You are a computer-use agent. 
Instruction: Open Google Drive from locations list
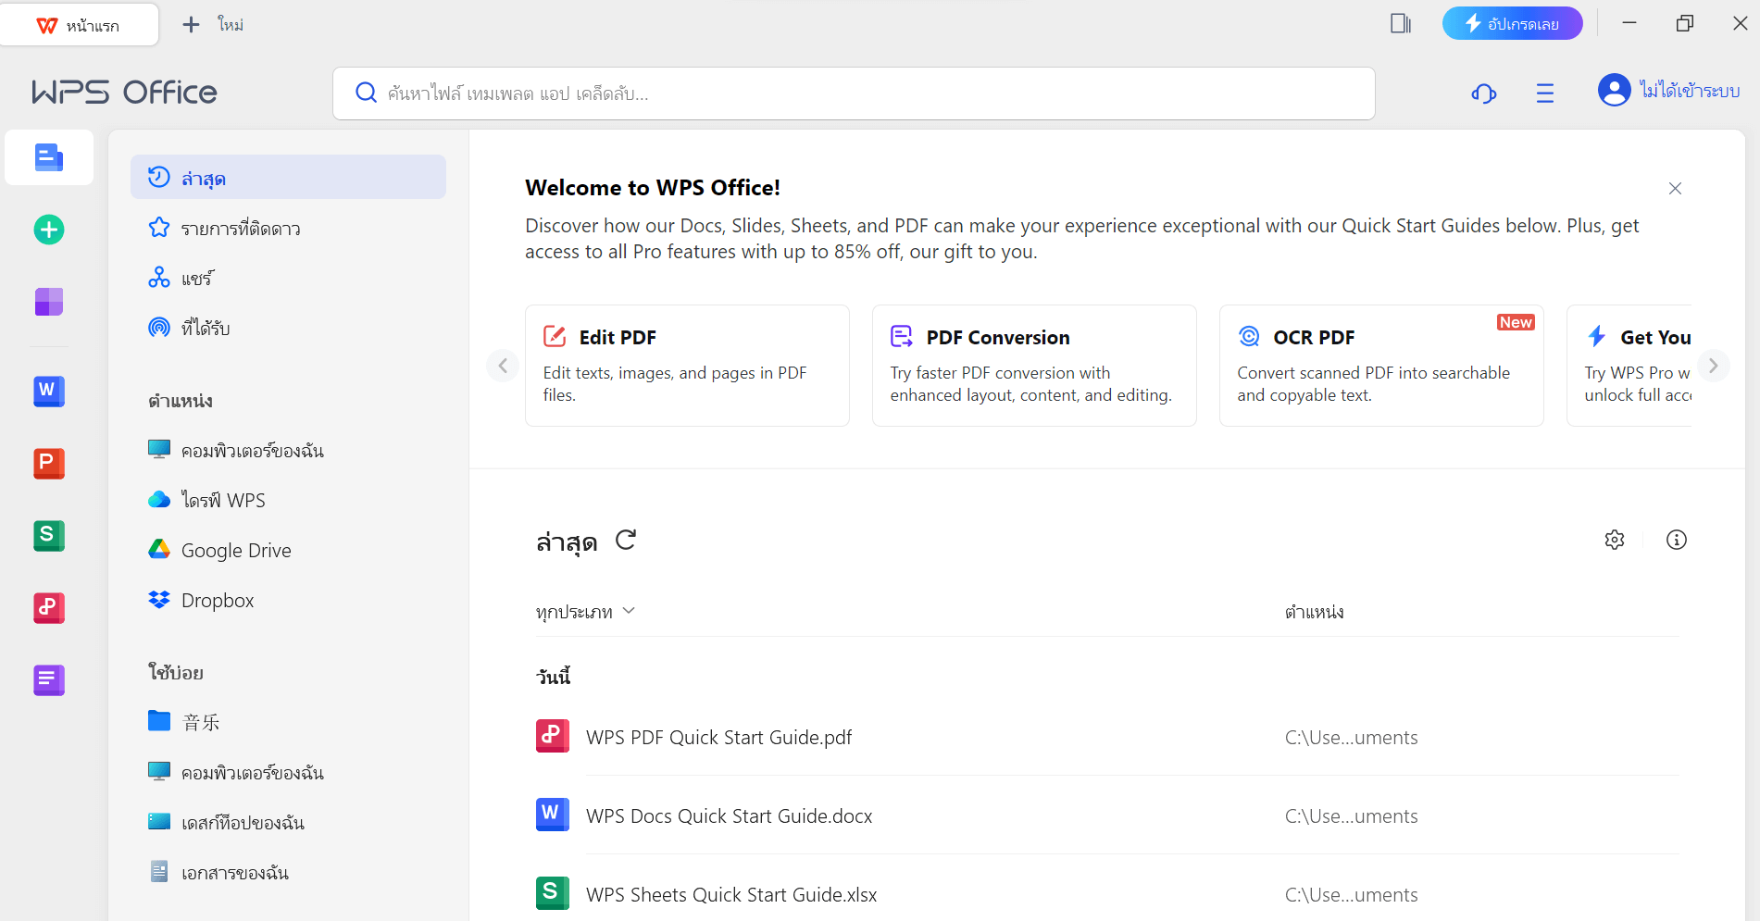point(235,549)
